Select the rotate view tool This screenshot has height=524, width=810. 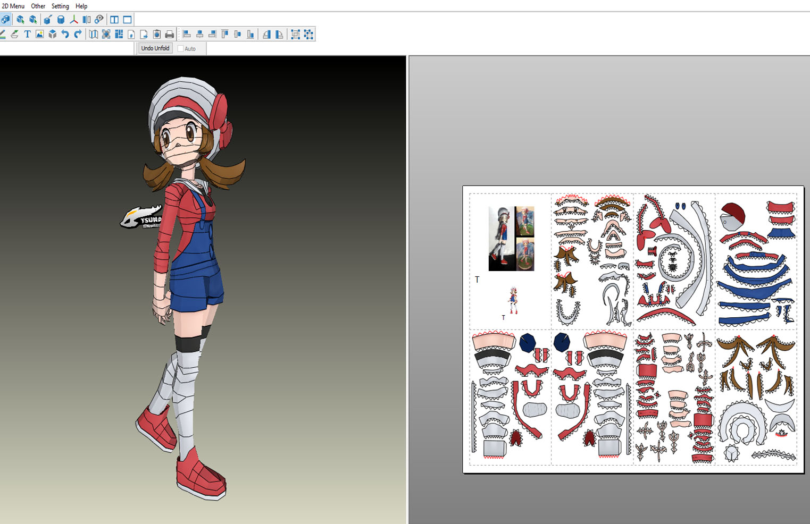coord(5,19)
